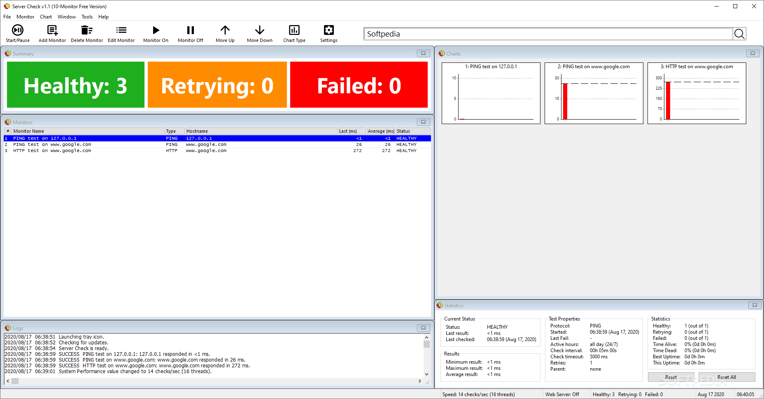Click the Delete Monitor icon
Image resolution: width=764 pixels, height=399 pixels.
86,33
